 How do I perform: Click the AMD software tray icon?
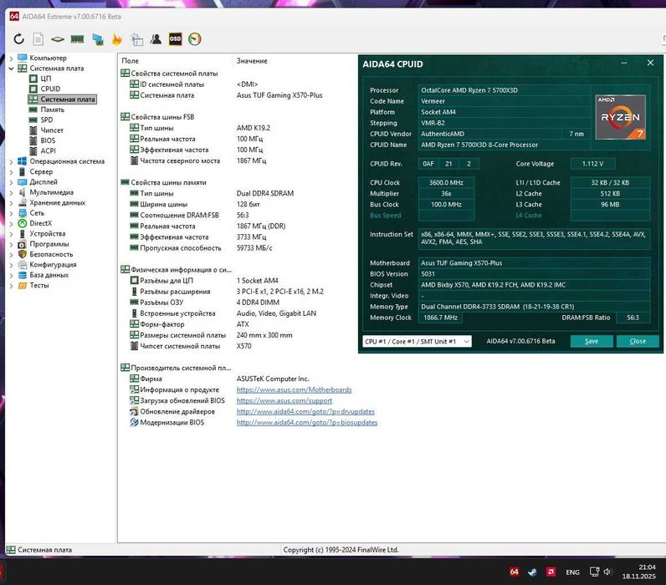551,572
